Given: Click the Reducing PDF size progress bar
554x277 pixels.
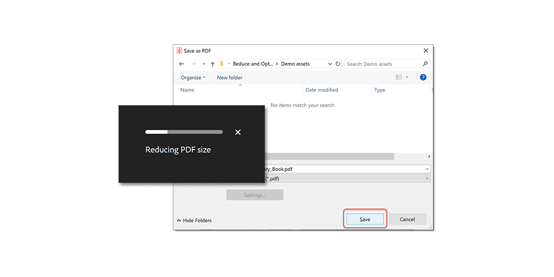Looking at the screenshot, I should click(x=184, y=132).
